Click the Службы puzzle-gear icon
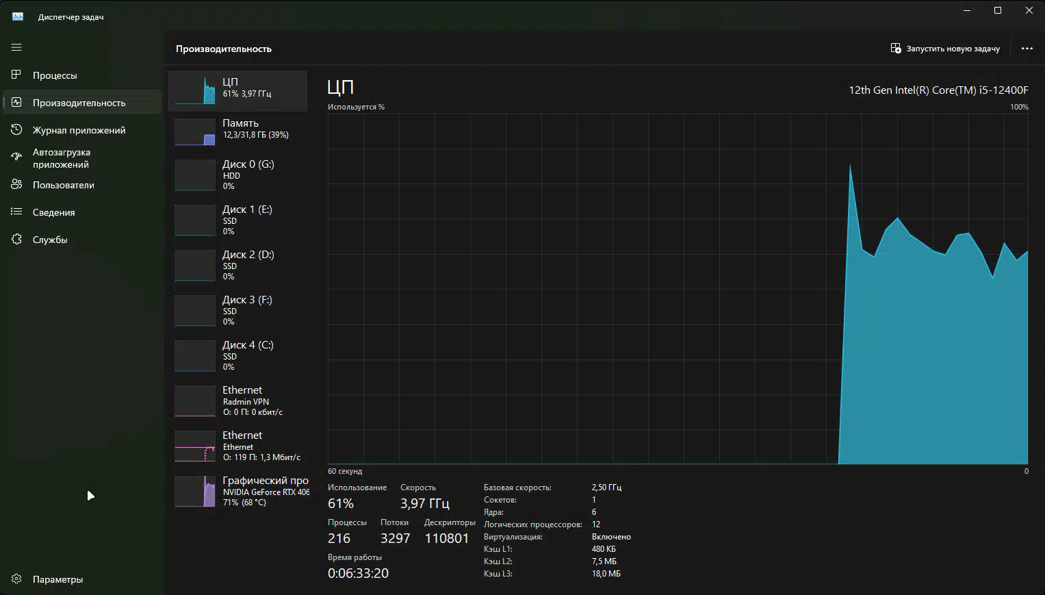The width and height of the screenshot is (1045, 595). tap(16, 239)
